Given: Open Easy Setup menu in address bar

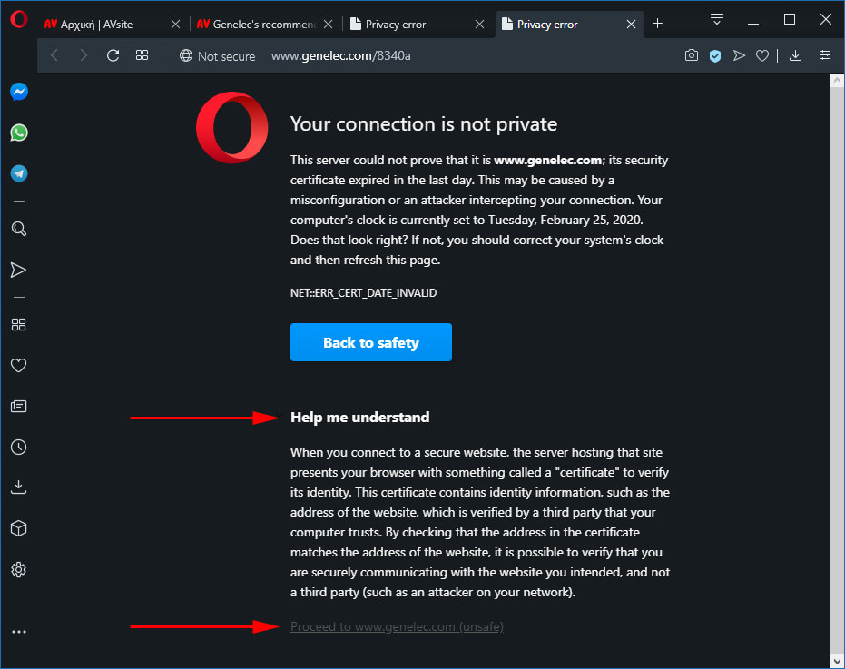Looking at the screenshot, I should click(824, 55).
